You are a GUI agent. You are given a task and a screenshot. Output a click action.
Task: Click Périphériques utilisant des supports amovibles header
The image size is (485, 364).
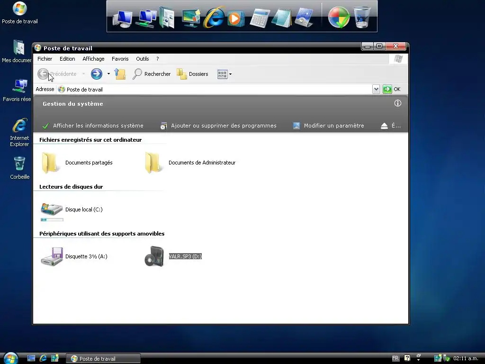pos(102,234)
